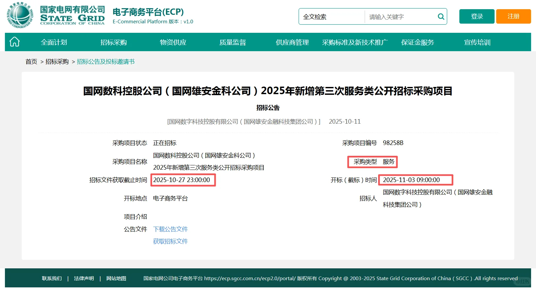Click 招标公告及投标邀请书 breadcrumb link
Image resolution: width=536 pixels, height=290 pixels.
[106, 62]
